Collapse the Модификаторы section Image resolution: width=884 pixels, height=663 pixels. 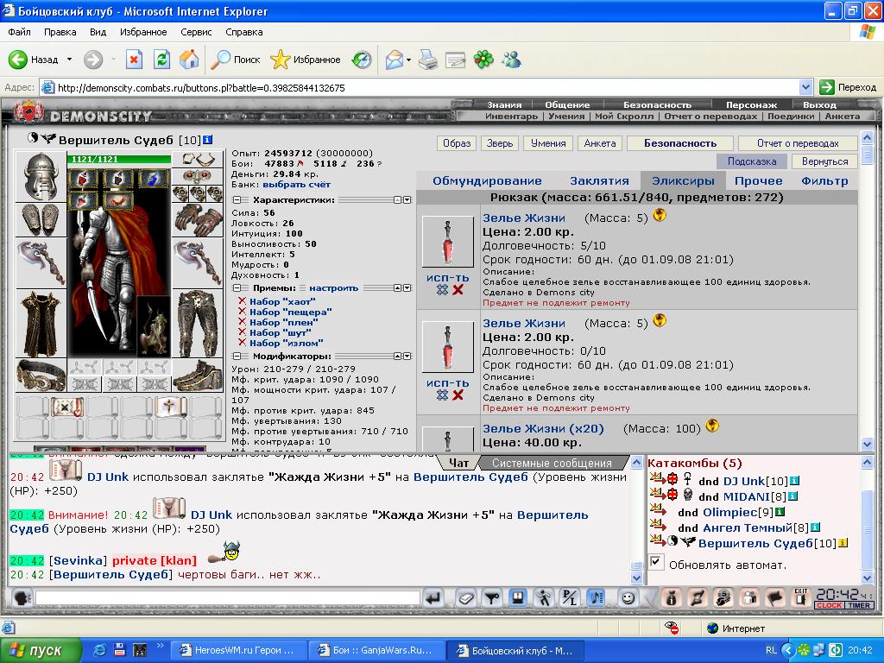click(237, 357)
